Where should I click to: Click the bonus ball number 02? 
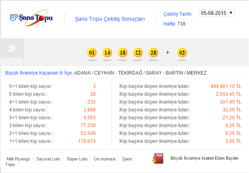pyautogui.click(x=182, y=53)
